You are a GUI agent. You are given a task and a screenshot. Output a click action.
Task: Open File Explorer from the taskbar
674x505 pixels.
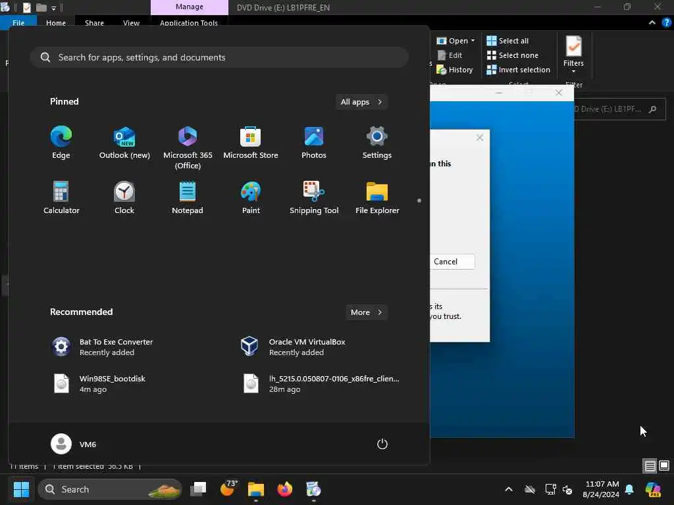(x=256, y=489)
